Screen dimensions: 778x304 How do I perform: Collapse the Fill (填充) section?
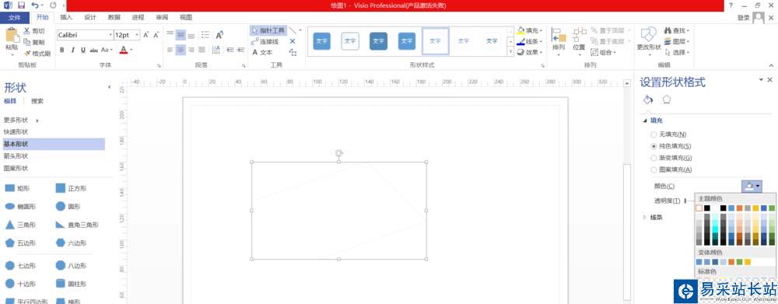[x=645, y=121]
